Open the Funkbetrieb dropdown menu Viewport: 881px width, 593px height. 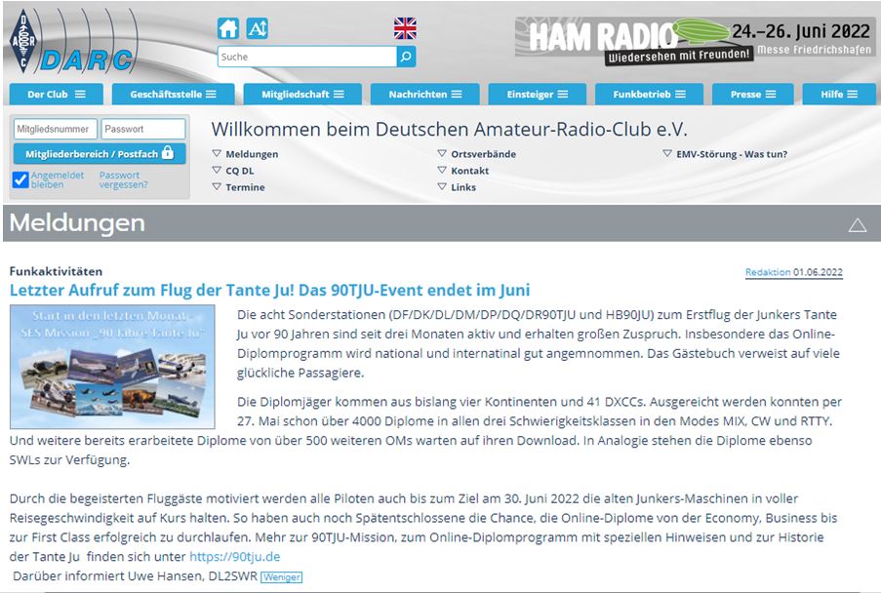tap(649, 95)
